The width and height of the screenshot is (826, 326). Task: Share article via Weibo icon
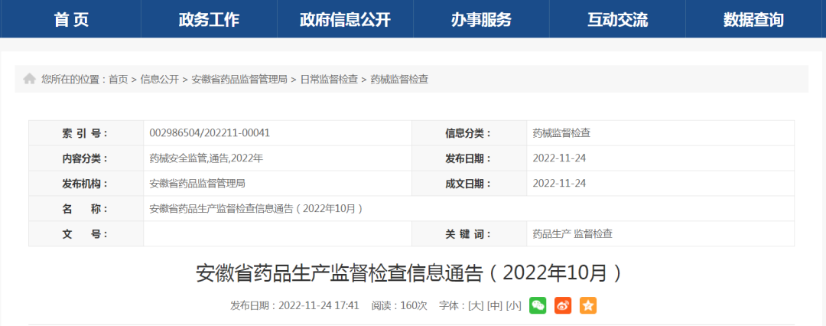pyautogui.click(x=563, y=305)
